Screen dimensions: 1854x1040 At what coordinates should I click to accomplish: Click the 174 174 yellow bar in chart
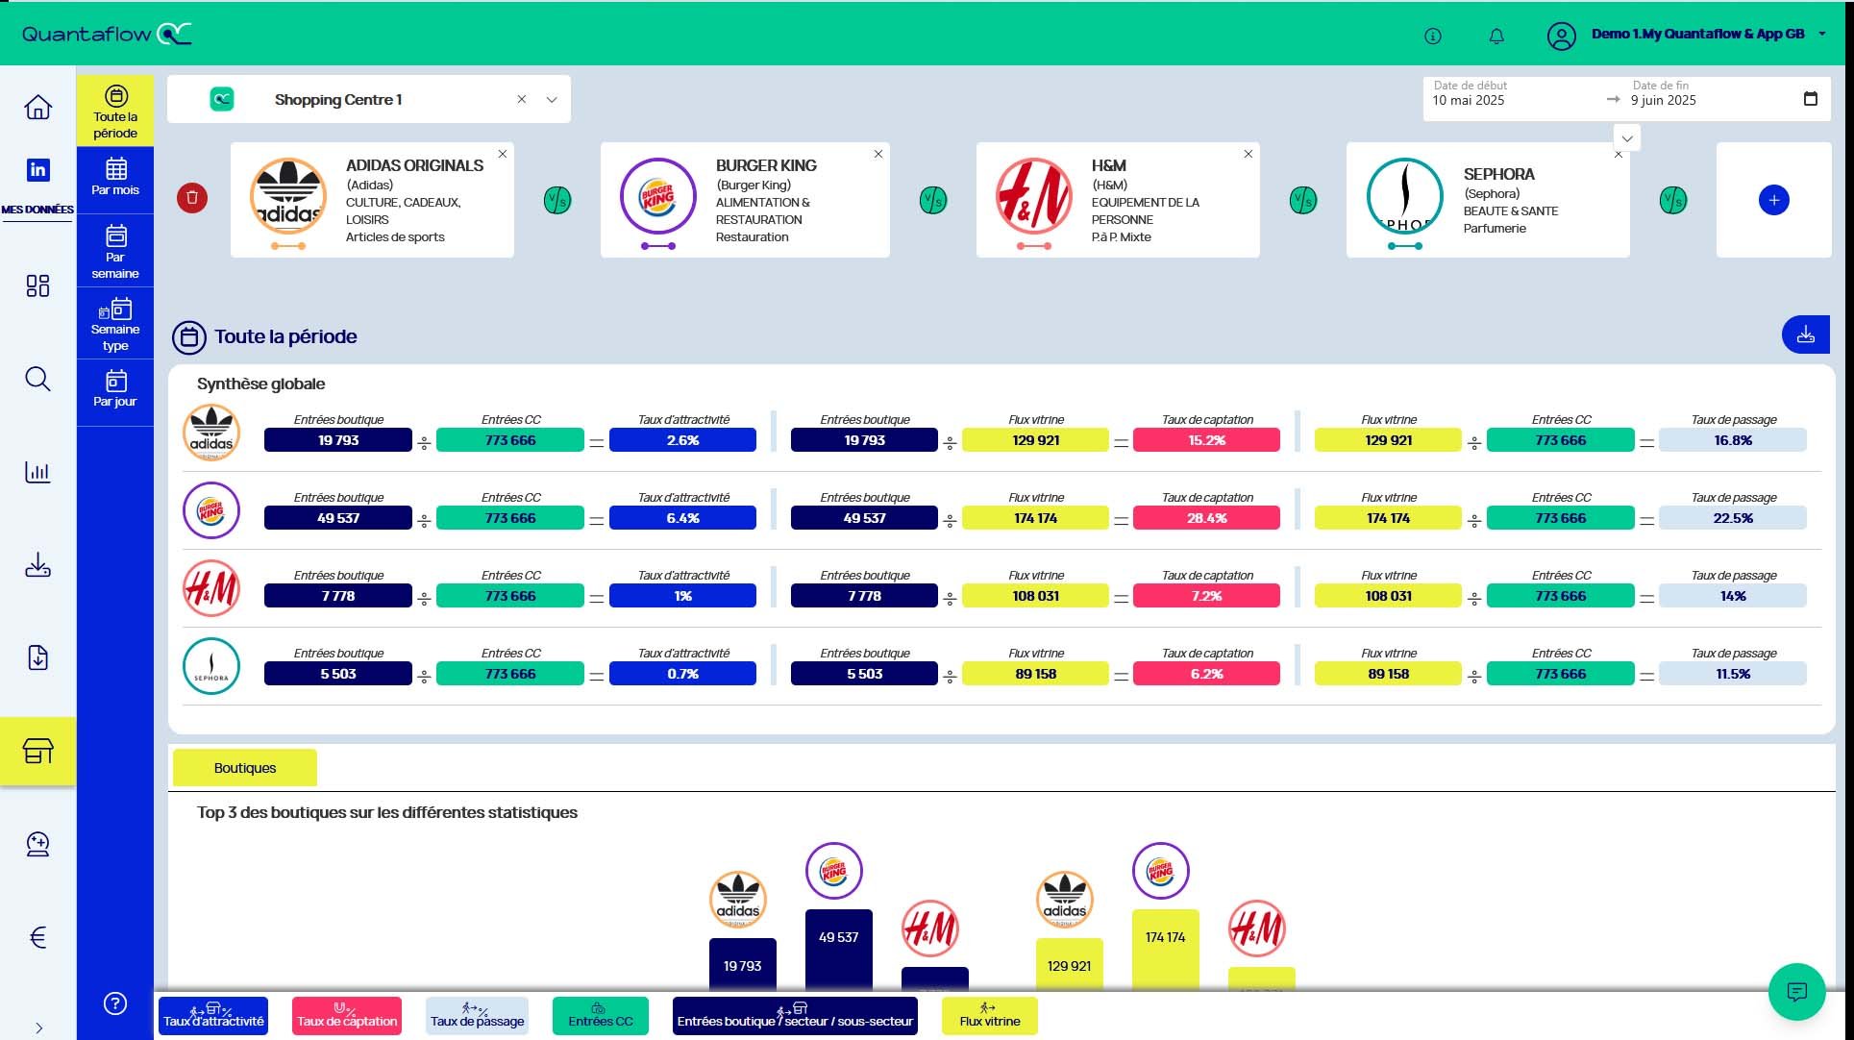1165,949
